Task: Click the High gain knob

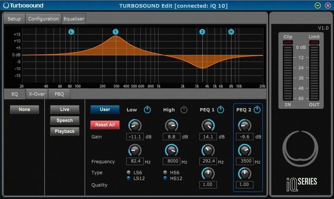Action: 172,125
